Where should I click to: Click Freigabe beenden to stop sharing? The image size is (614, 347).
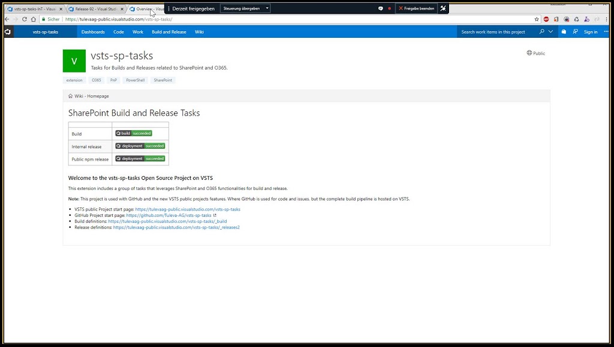416,8
